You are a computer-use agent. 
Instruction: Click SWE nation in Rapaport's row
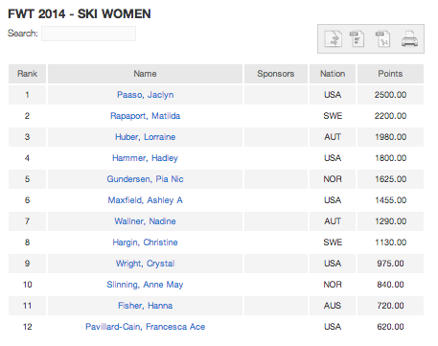(x=333, y=116)
